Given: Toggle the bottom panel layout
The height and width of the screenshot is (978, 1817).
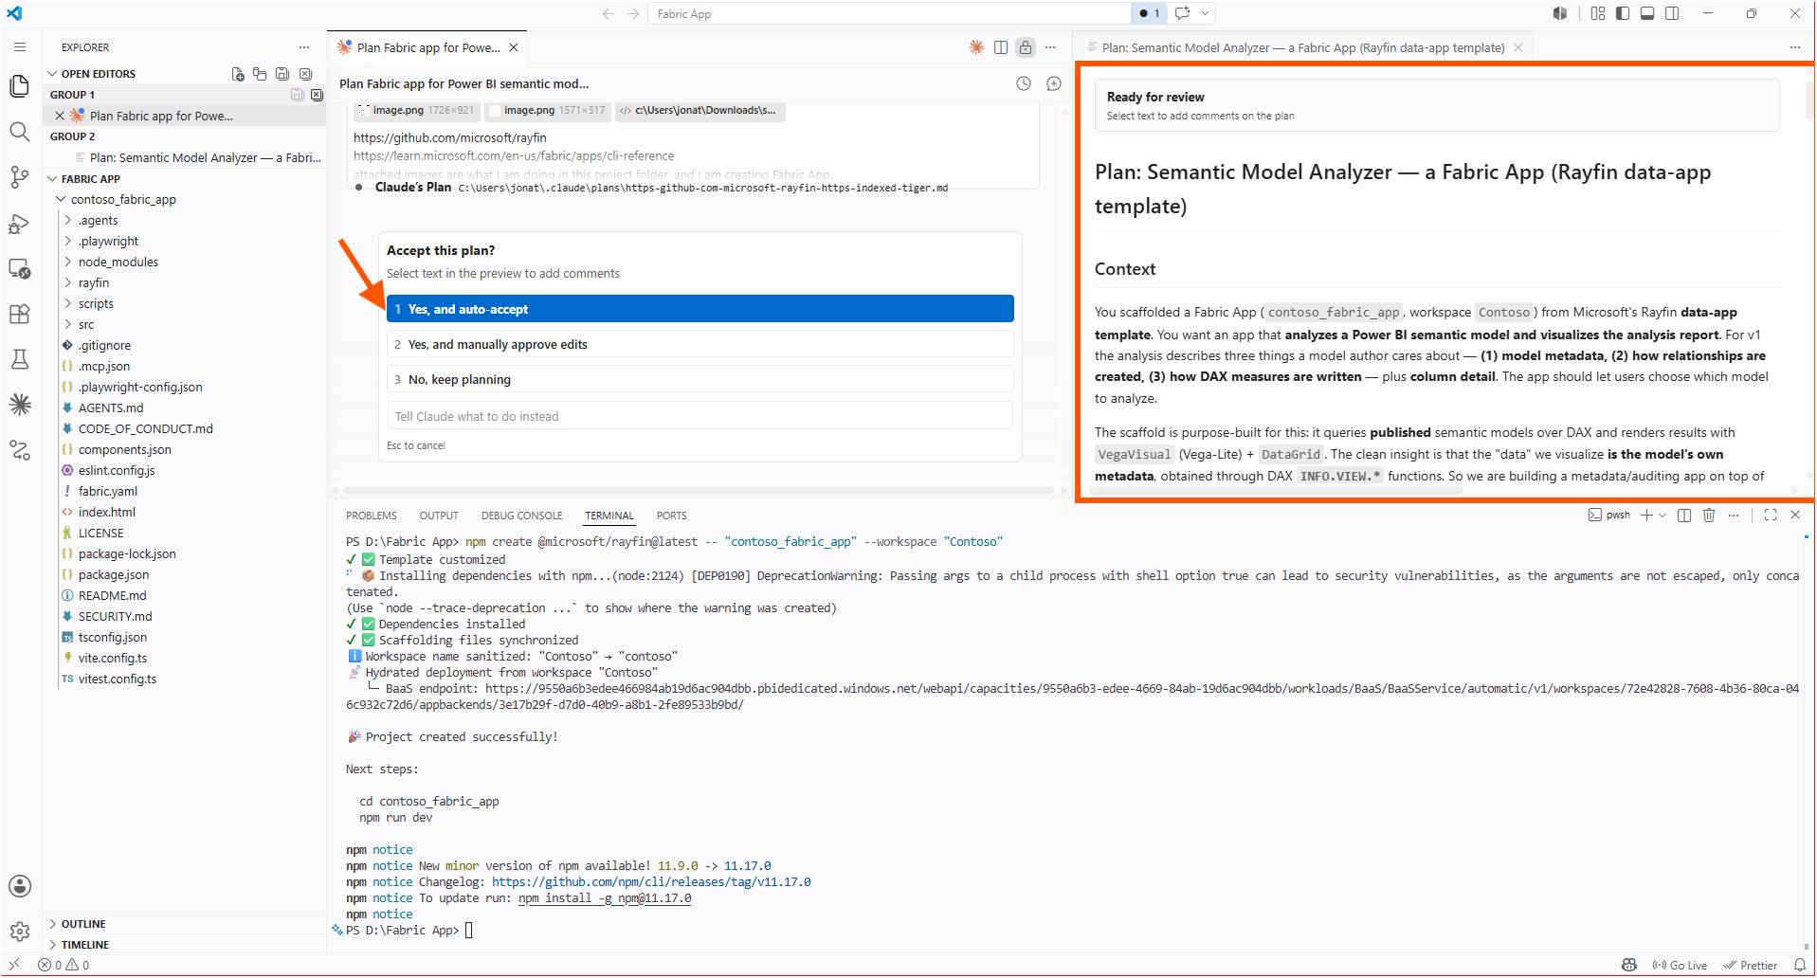Looking at the screenshot, I should click(1647, 13).
